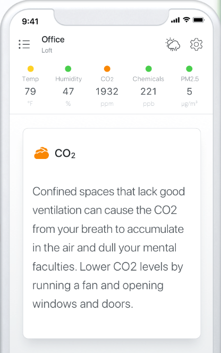221x353 pixels.
Task: Tap the orange CO2 status dot
Action: click(107, 69)
